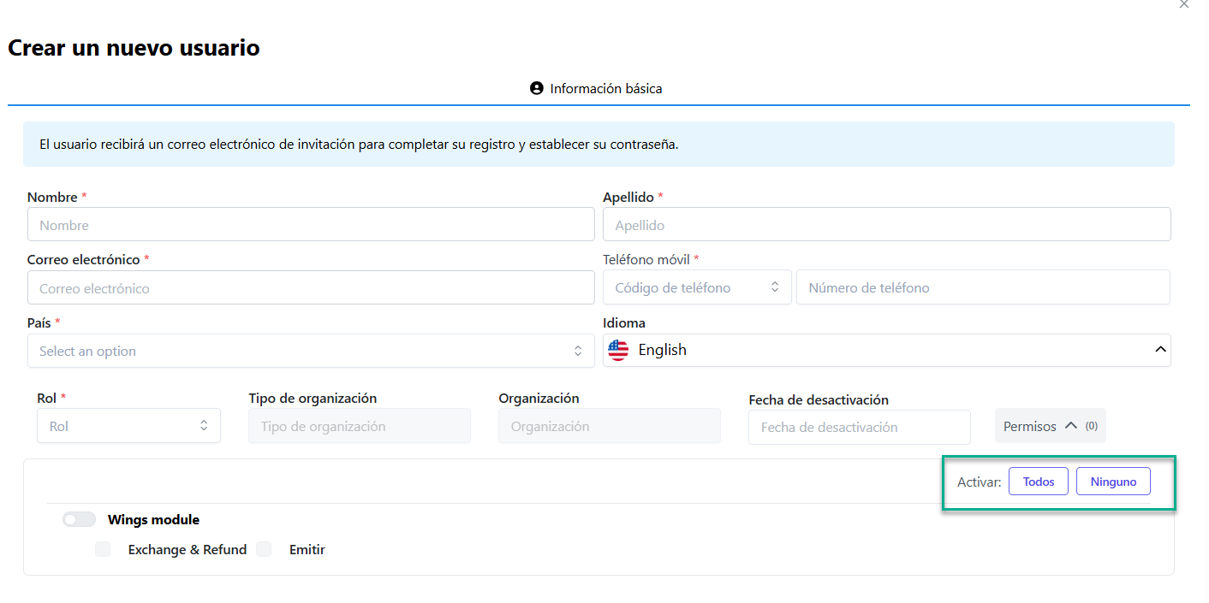This screenshot has width=1209, height=603.
Task: Check the Emitir checkbox
Action: (264, 549)
